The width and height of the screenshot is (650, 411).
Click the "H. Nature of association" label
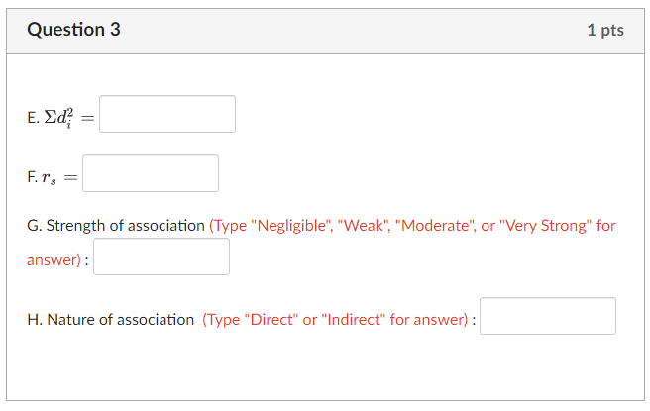point(111,320)
